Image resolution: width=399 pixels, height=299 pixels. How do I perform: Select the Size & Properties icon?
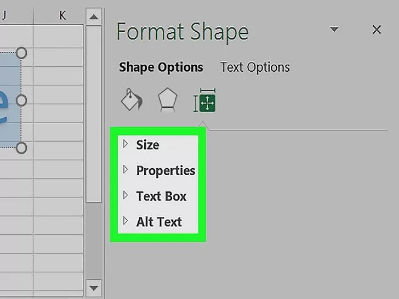[x=204, y=100]
